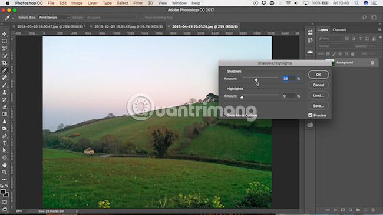Select the Zoom tool
This screenshot has height=215, width=383.
point(4,172)
